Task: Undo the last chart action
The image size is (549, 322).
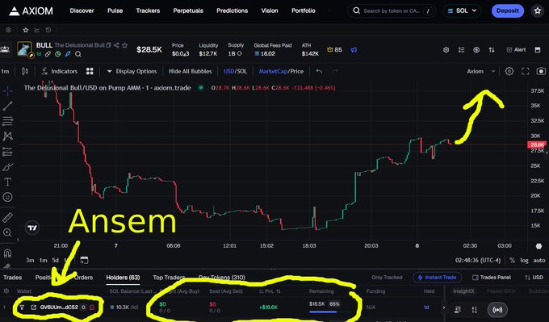Action: click(x=319, y=71)
